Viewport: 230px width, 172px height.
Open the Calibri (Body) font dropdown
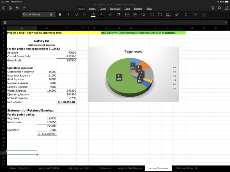(x=35, y=14)
